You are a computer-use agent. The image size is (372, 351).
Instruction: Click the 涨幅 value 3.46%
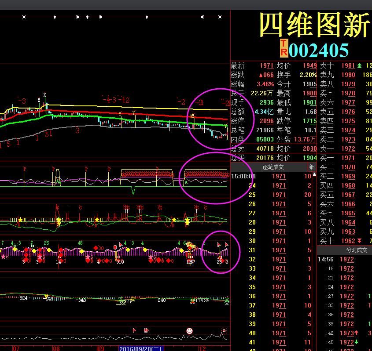[x=265, y=84]
